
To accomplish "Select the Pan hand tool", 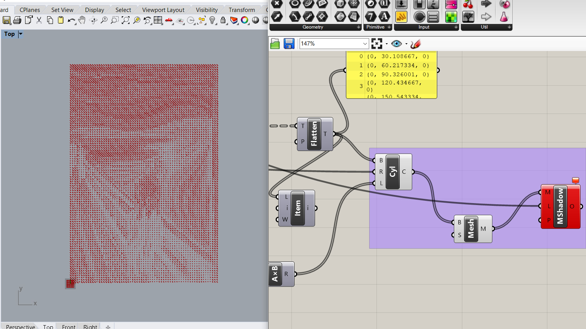I will (x=82, y=20).
